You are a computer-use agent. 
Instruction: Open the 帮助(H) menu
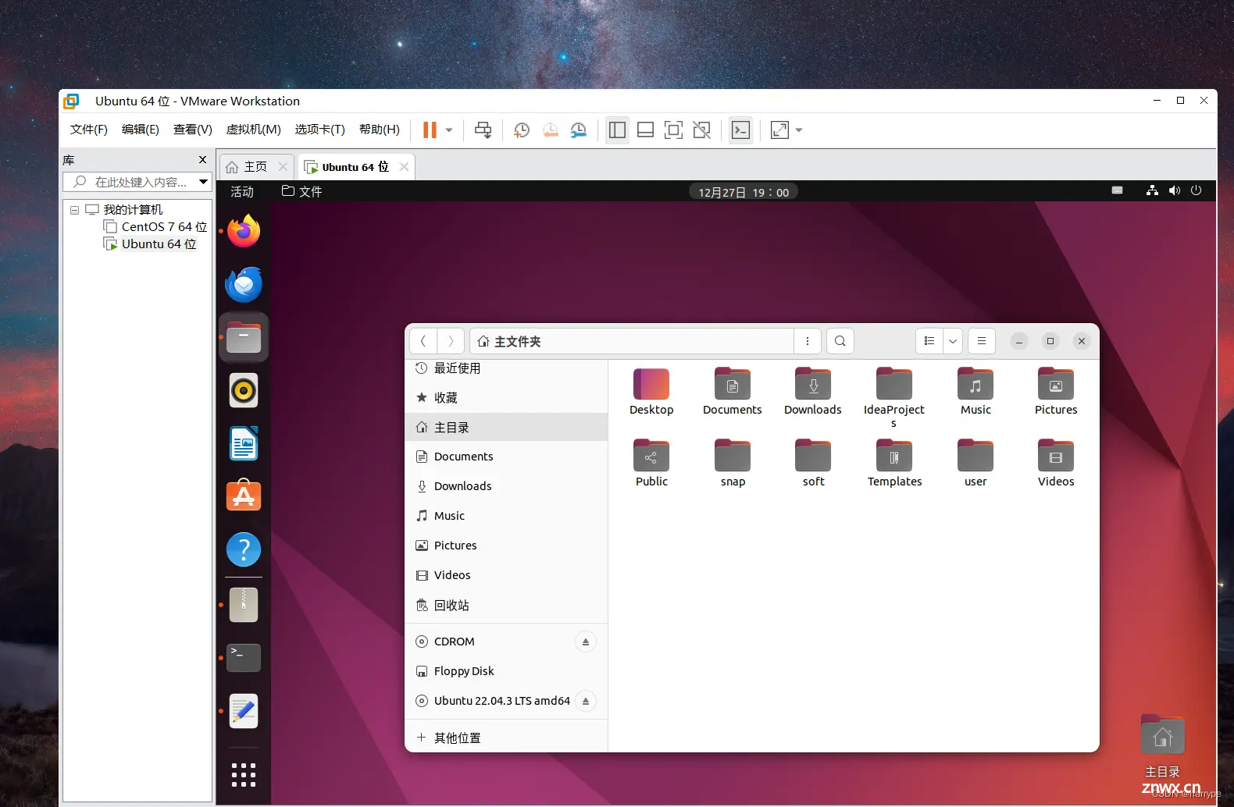(x=380, y=130)
